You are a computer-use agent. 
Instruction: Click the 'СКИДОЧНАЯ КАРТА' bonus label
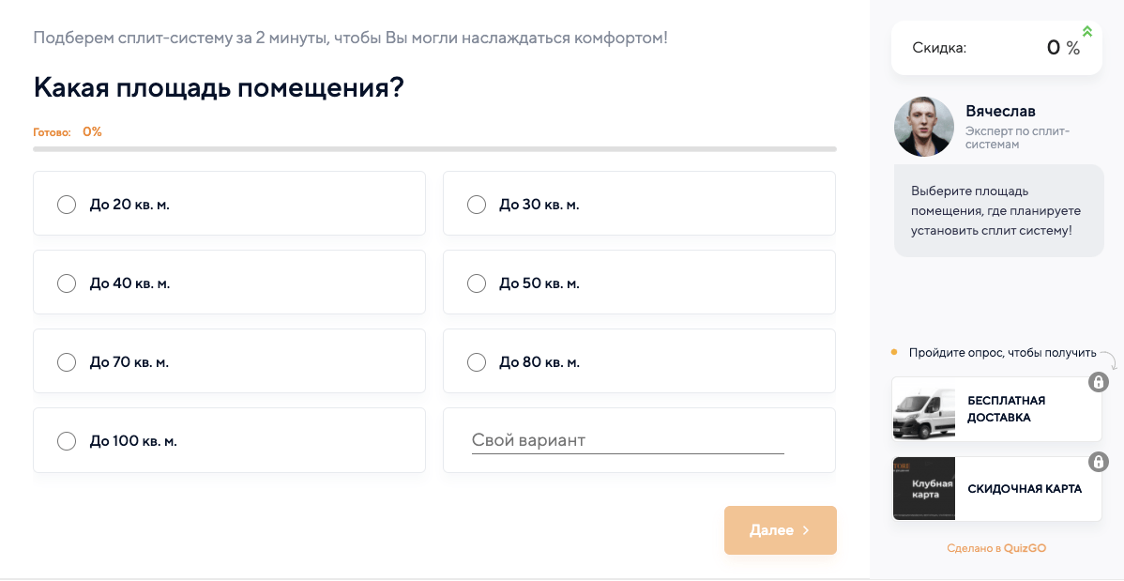point(1024,489)
